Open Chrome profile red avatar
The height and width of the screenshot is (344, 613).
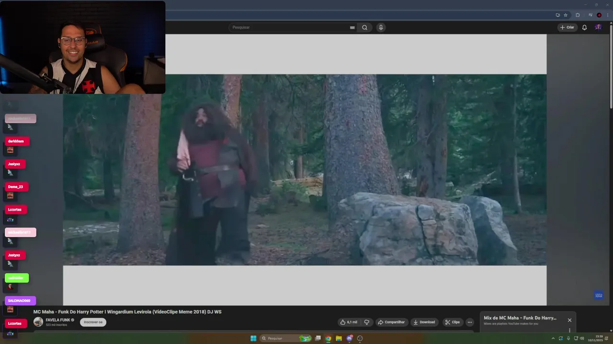pos(599,15)
